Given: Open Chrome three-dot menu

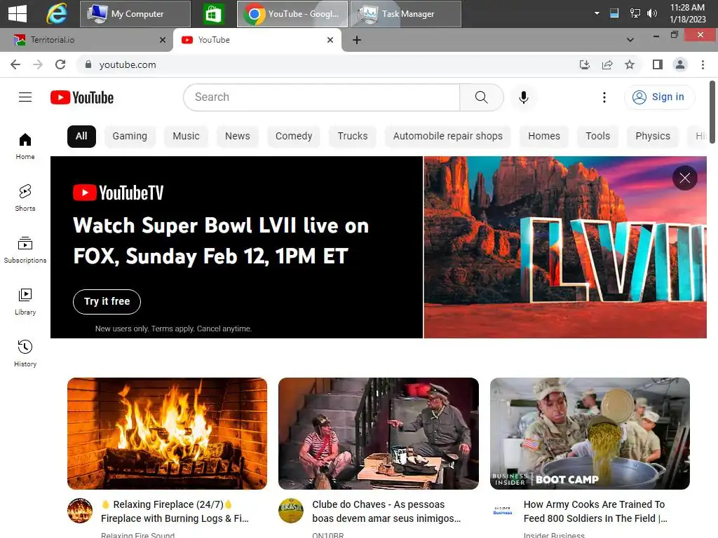Looking at the screenshot, I should 703,64.
